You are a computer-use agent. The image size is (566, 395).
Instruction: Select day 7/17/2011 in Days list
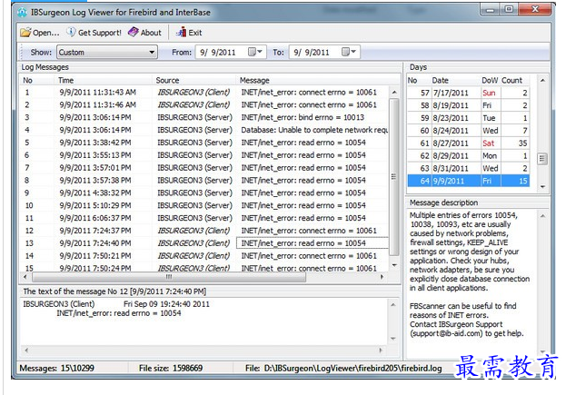pos(468,93)
